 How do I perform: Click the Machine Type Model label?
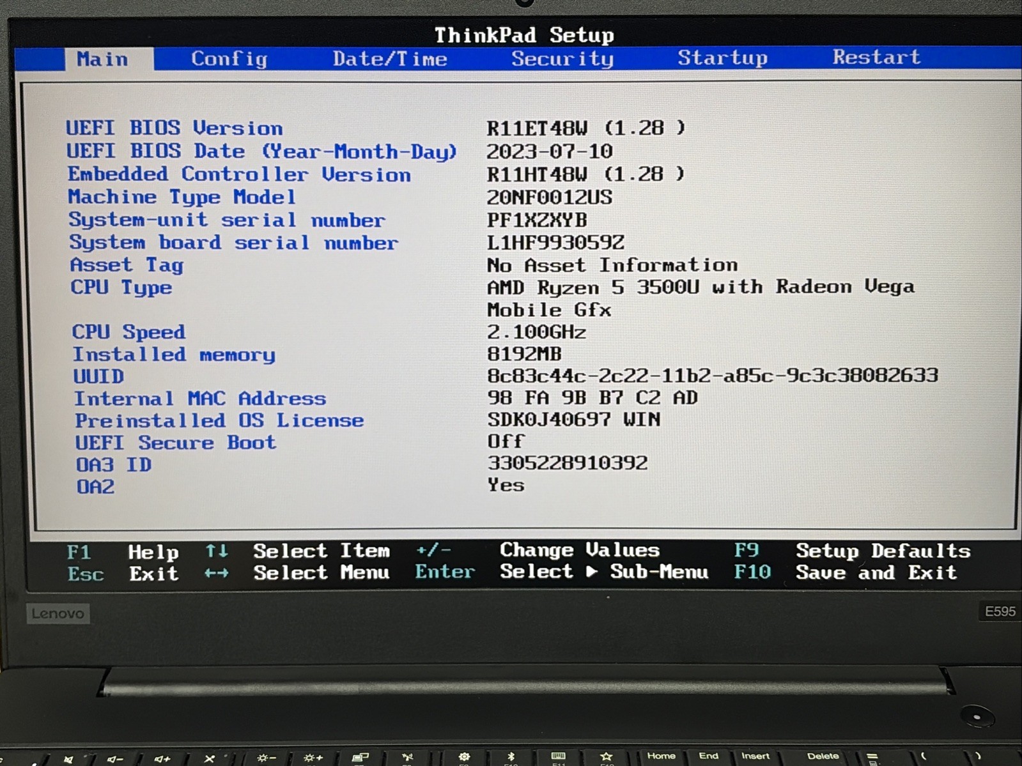tap(182, 197)
